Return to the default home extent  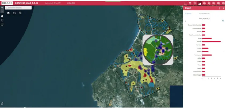coord(2,16)
